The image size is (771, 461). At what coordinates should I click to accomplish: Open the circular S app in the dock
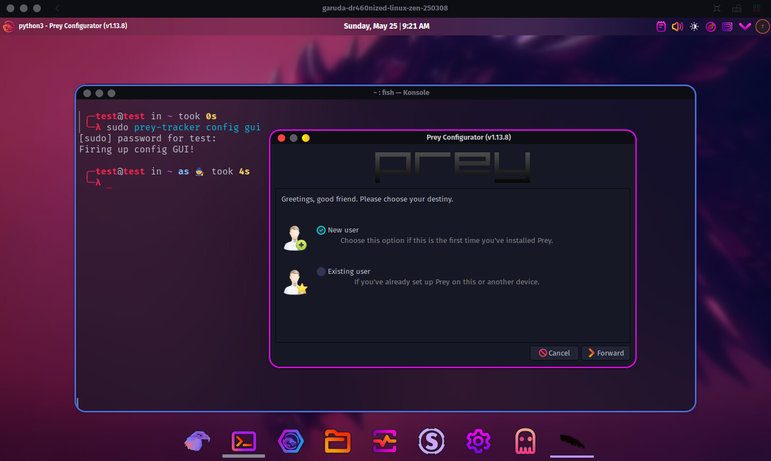pos(432,441)
